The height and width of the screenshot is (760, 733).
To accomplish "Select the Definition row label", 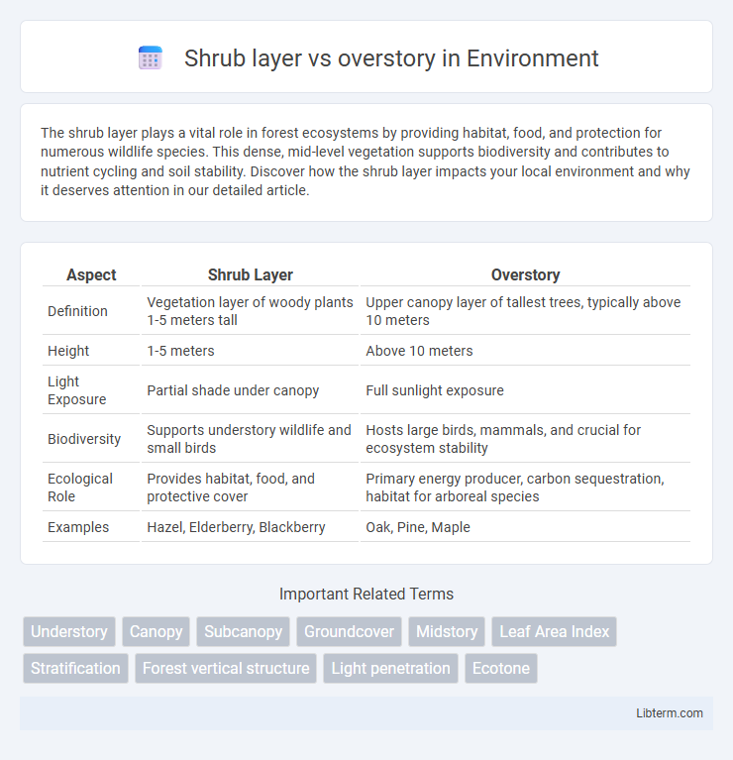I will click(x=77, y=311).
